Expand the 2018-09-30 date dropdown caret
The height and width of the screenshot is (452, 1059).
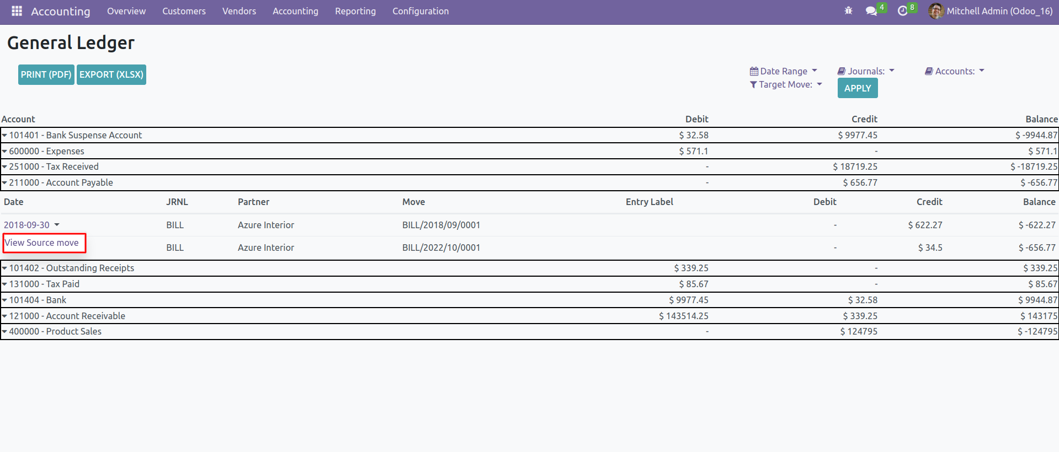[x=57, y=225]
